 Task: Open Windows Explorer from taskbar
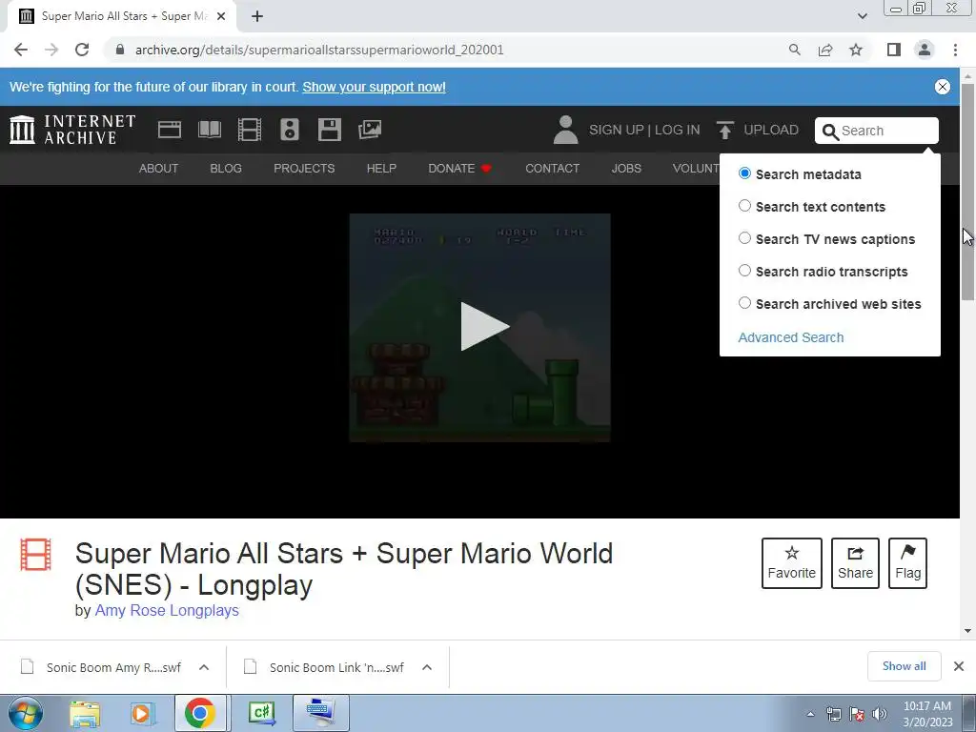click(x=85, y=713)
